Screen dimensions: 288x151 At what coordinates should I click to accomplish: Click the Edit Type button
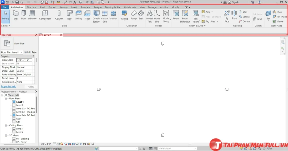[30, 52]
